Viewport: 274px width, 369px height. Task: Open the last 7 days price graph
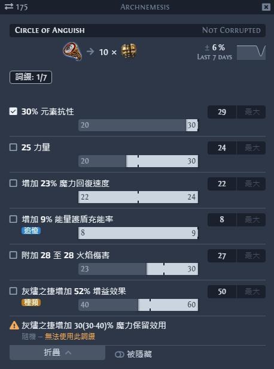pyautogui.click(x=251, y=53)
